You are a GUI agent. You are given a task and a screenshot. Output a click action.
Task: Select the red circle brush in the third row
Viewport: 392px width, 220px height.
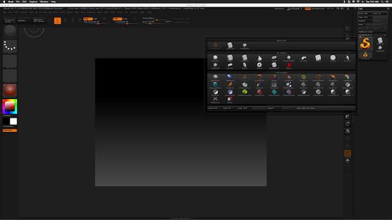260,92
